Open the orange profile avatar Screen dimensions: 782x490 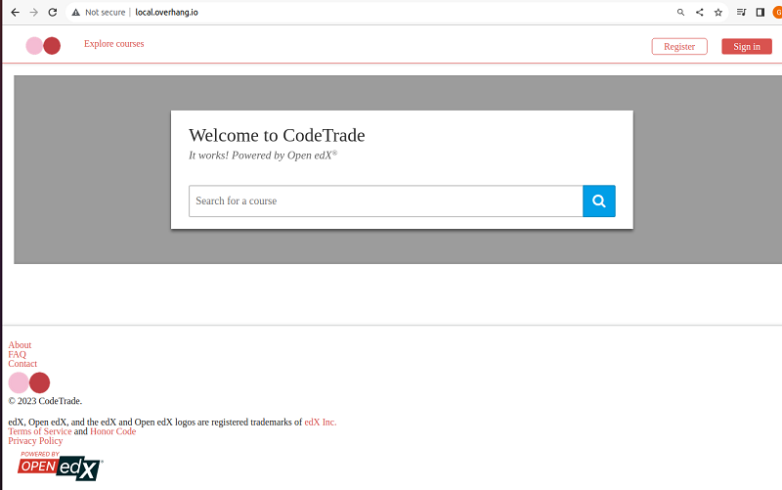click(x=777, y=13)
